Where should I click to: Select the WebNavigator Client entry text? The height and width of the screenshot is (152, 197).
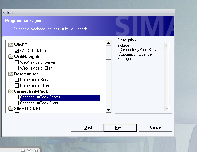click(37, 68)
